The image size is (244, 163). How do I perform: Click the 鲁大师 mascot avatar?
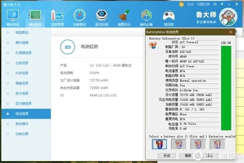click(x=228, y=17)
